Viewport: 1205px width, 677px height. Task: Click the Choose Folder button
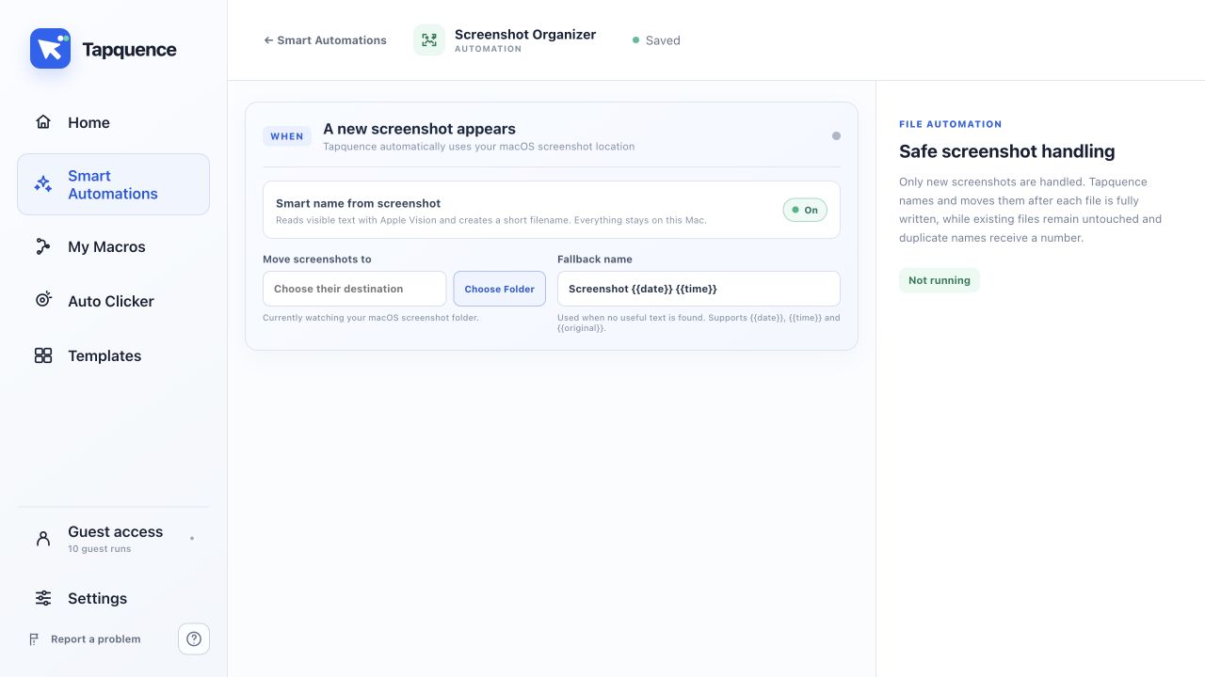click(499, 289)
